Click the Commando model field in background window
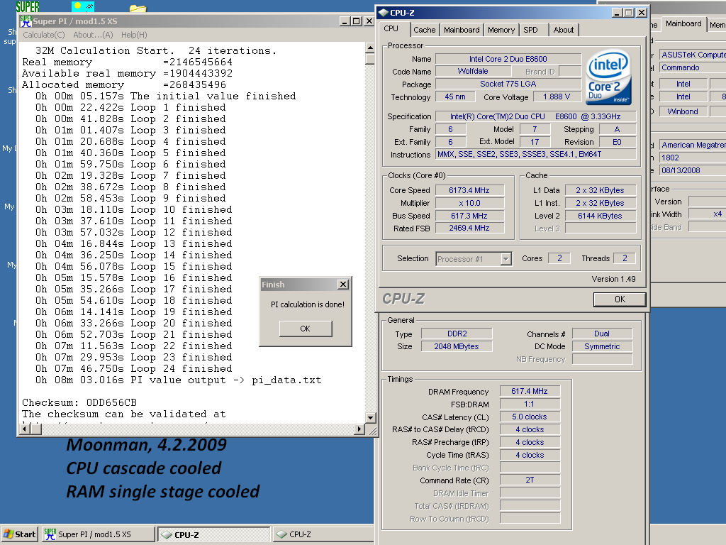The height and width of the screenshot is (545, 726). pos(693,67)
